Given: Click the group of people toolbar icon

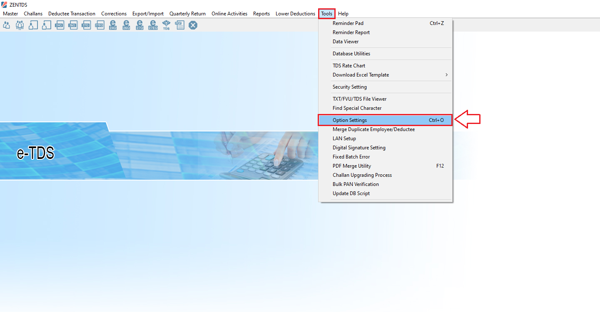Looking at the screenshot, I should [x=20, y=25].
